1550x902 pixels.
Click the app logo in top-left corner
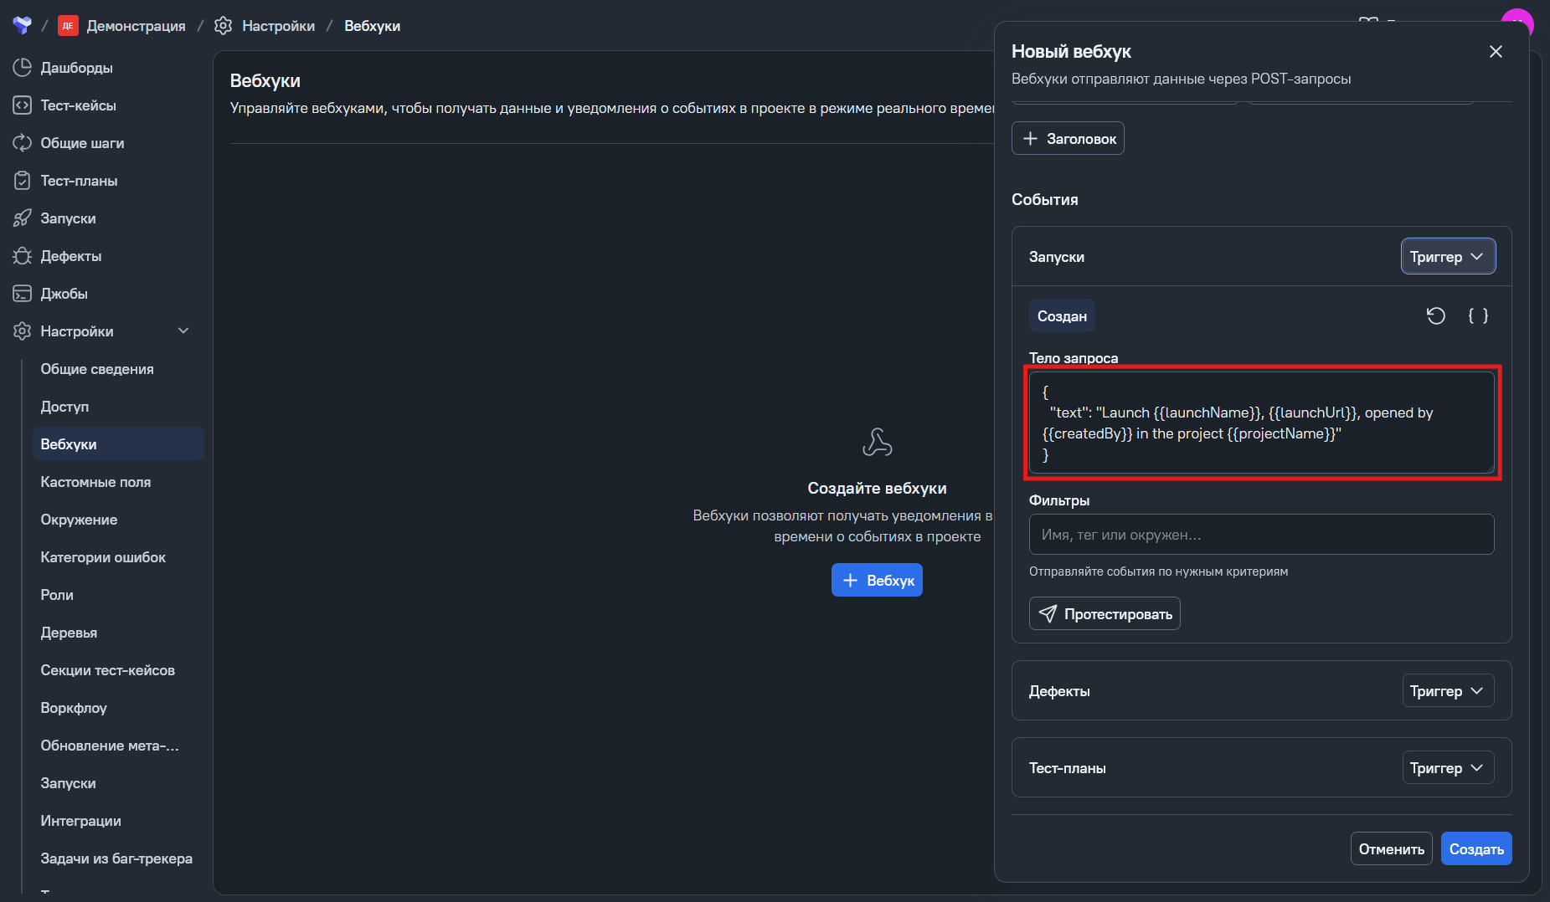23,25
